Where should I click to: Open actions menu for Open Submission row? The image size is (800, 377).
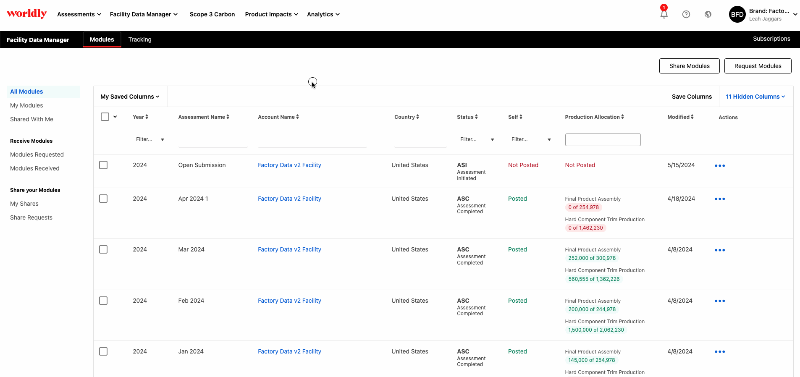pos(719,166)
